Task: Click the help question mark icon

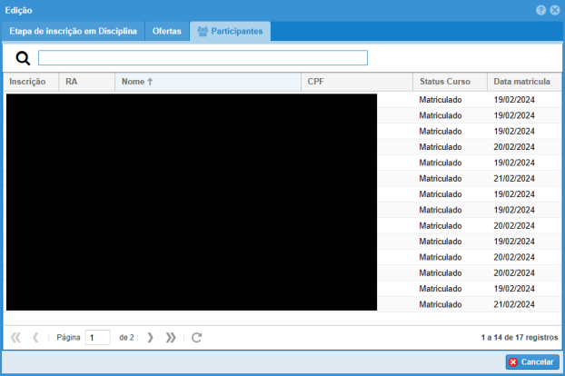Action: pos(541,9)
